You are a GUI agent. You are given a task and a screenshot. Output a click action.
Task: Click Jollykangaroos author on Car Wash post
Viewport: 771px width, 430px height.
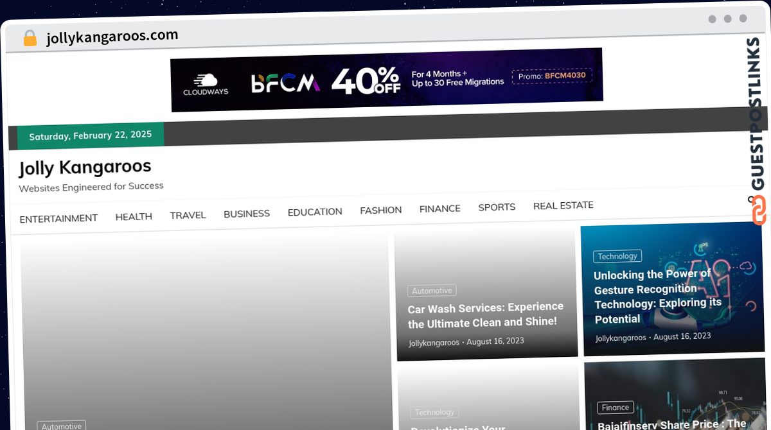tap(434, 343)
